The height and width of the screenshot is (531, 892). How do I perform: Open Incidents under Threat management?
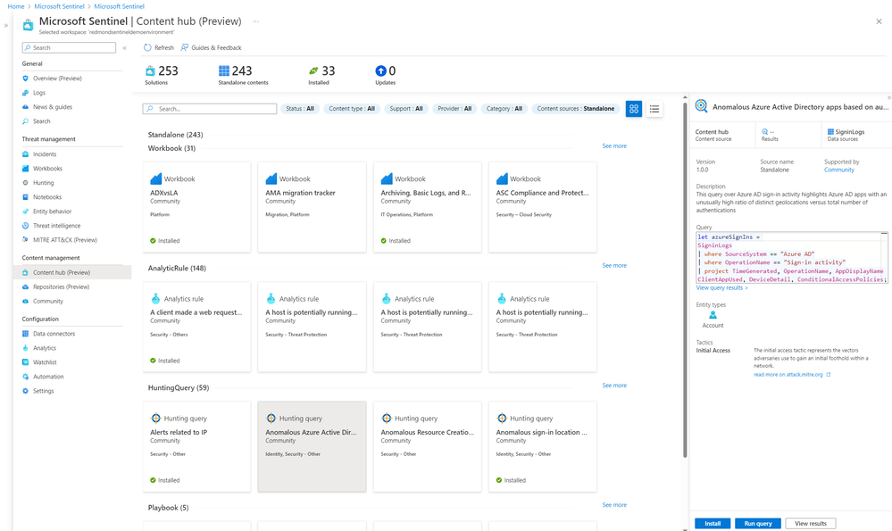click(x=45, y=154)
